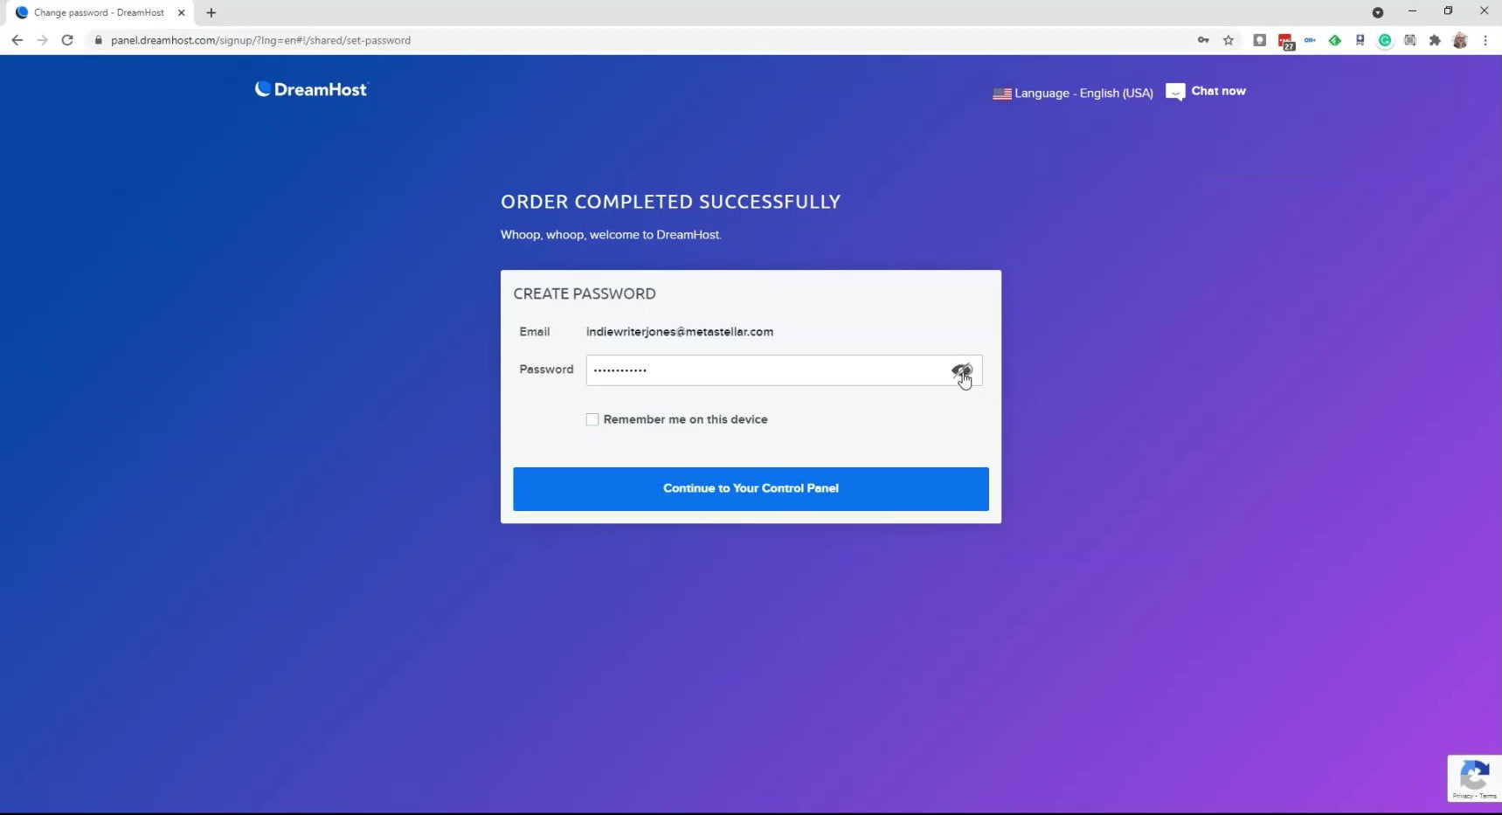Image resolution: width=1502 pixels, height=815 pixels.
Task: Focus the Password input field
Action: click(x=784, y=370)
